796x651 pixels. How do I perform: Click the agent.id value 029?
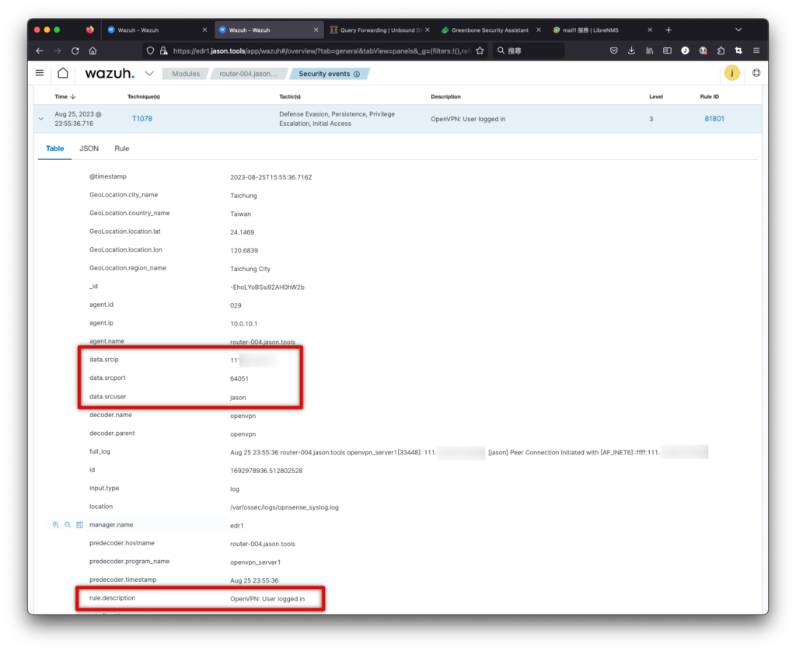coord(236,305)
